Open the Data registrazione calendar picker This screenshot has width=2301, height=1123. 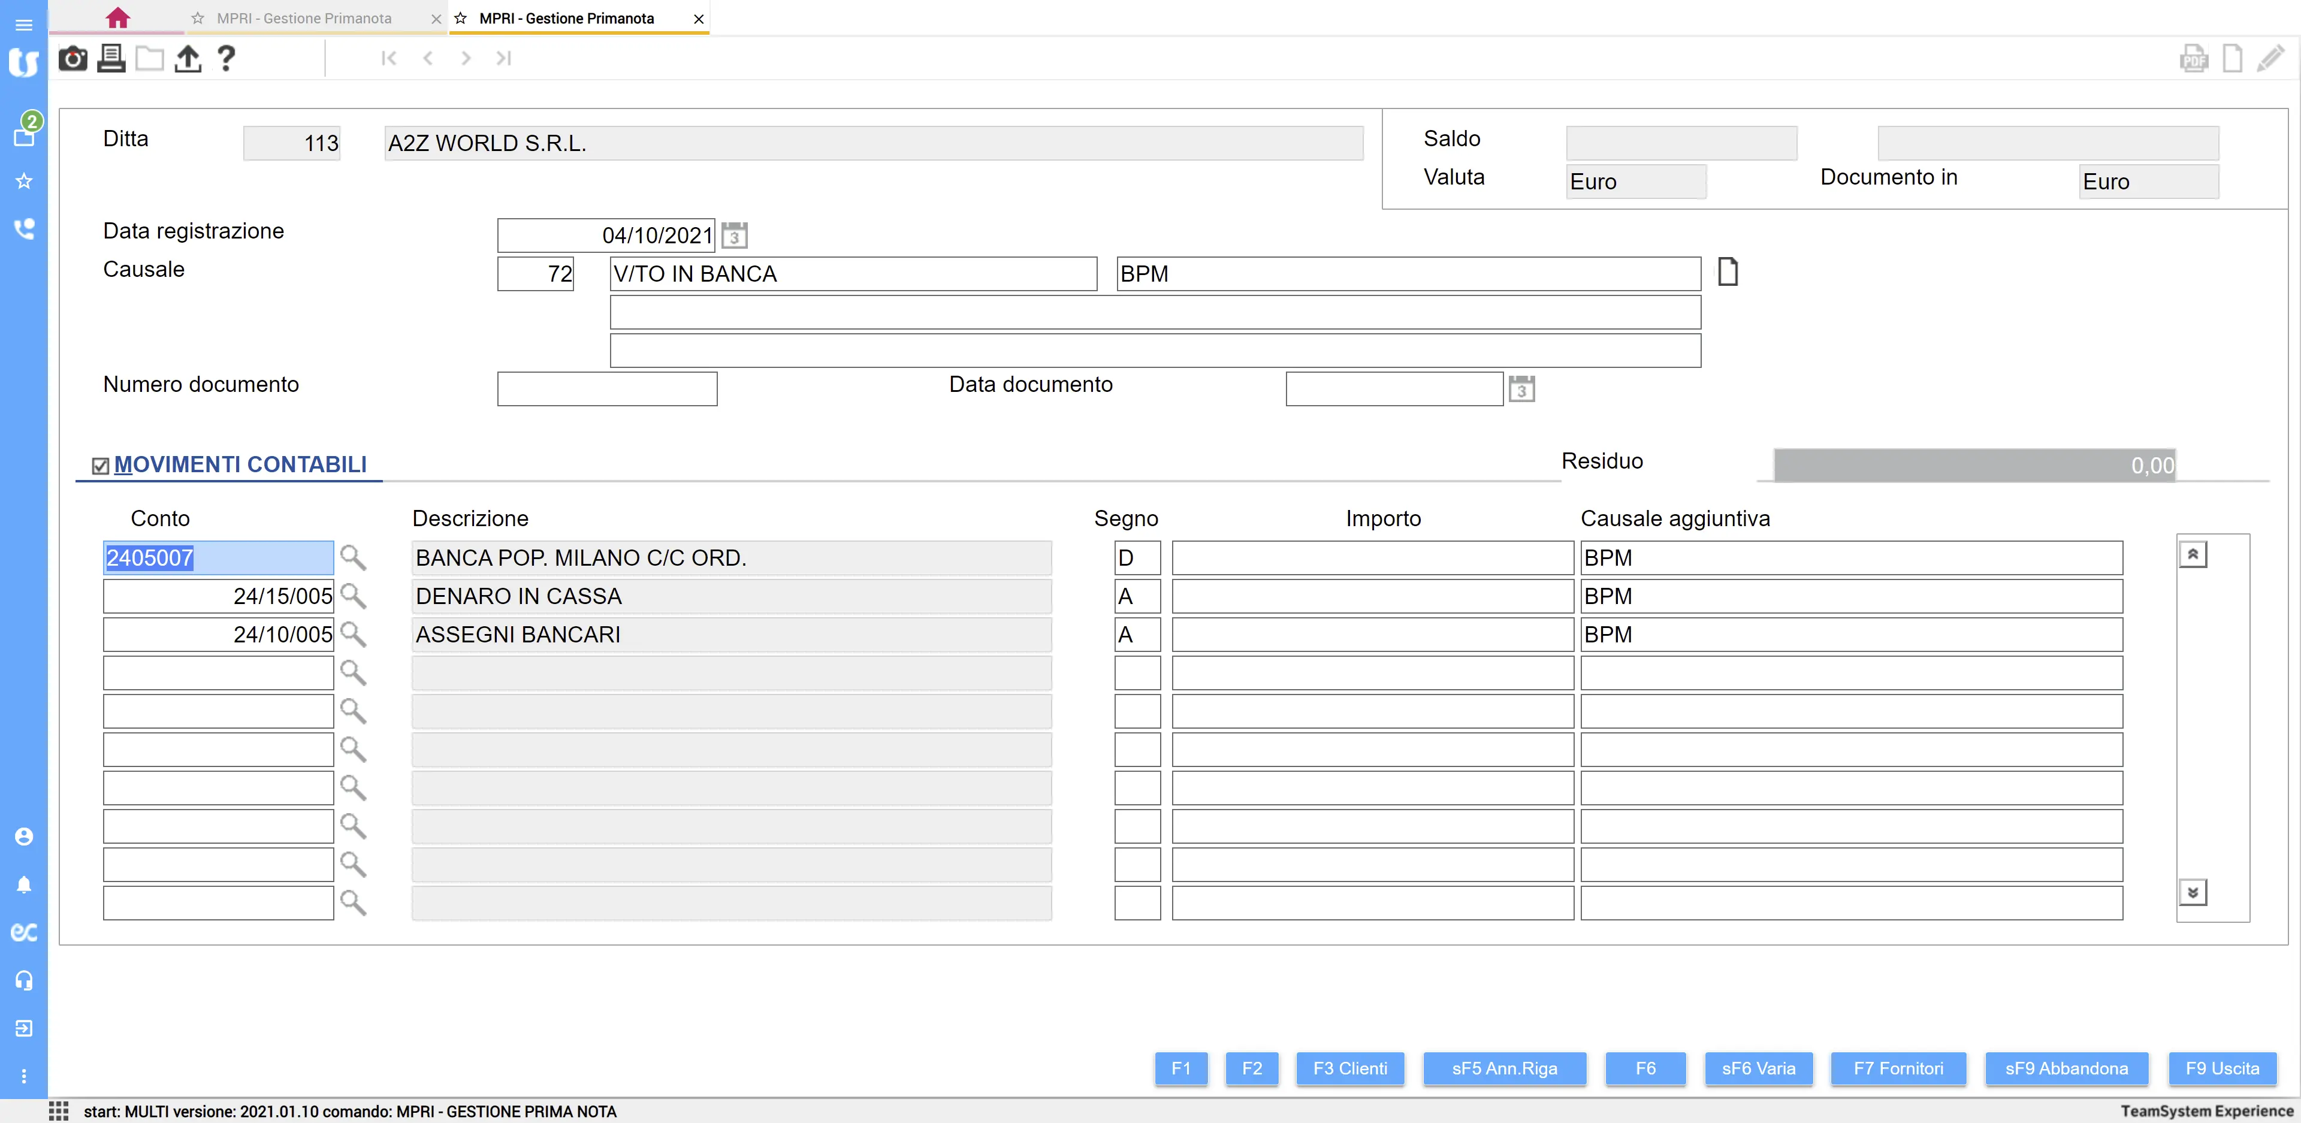click(734, 236)
